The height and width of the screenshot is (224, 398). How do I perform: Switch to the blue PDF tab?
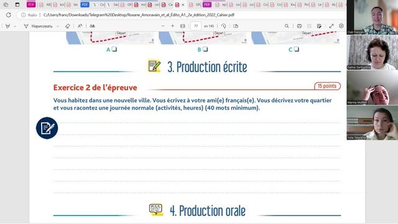point(85,4)
